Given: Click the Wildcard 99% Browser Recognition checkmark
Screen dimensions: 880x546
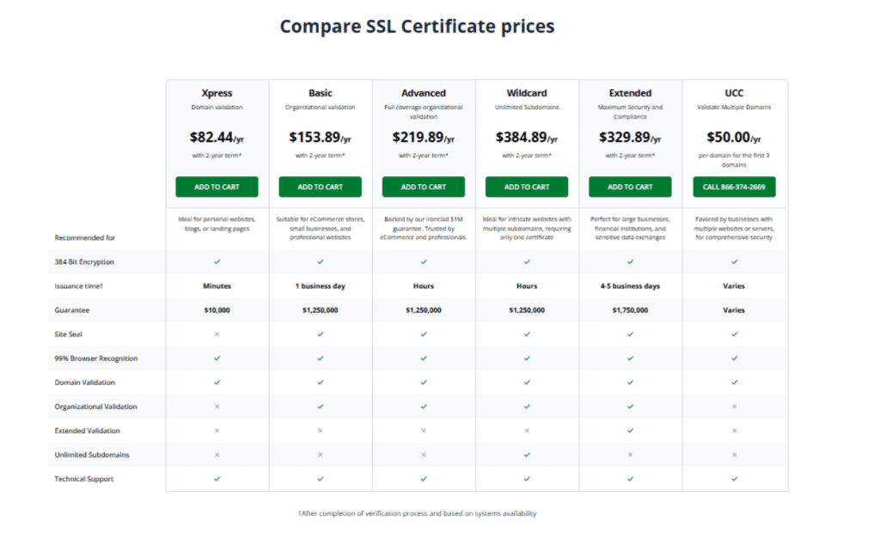Looking at the screenshot, I should click(x=527, y=359).
